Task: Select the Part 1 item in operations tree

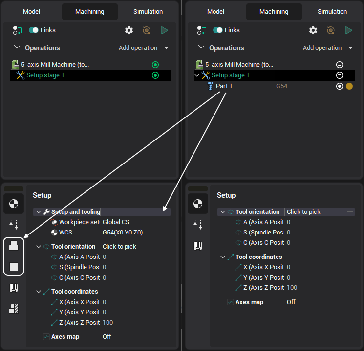Action: (x=224, y=86)
